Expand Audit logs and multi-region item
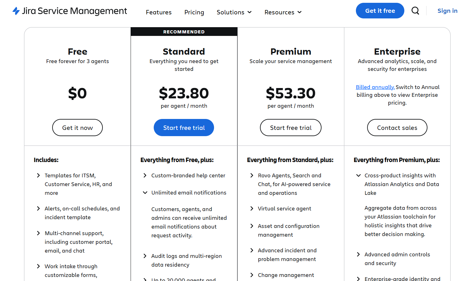The image size is (464, 281). pyautogui.click(x=145, y=256)
